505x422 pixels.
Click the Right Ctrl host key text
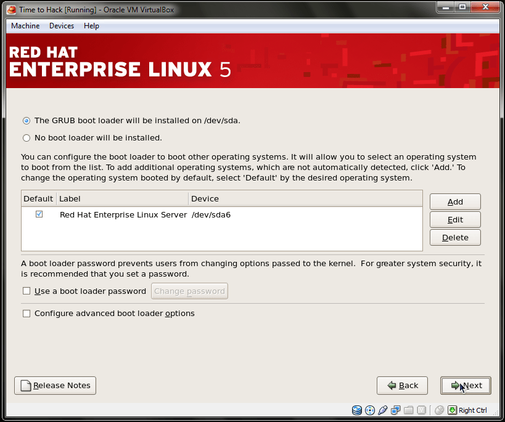[x=472, y=410]
